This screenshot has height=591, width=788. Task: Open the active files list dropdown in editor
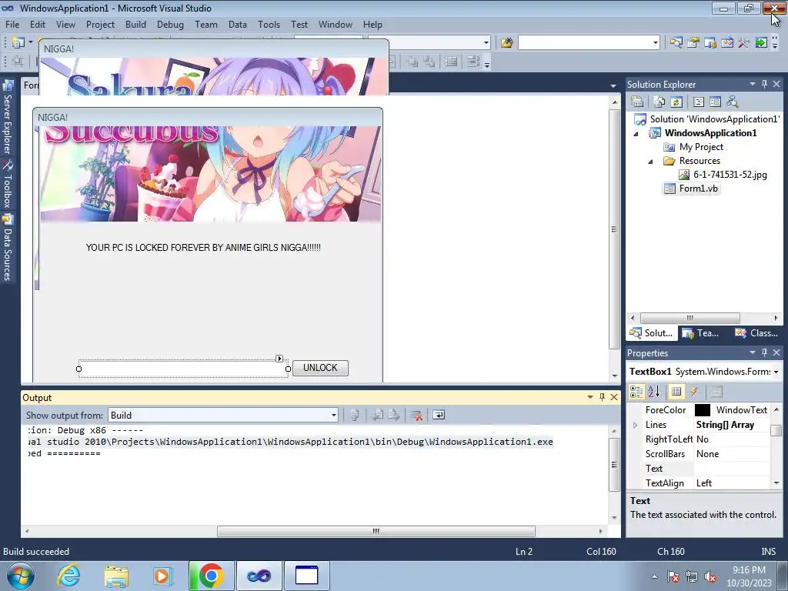point(613,86)
